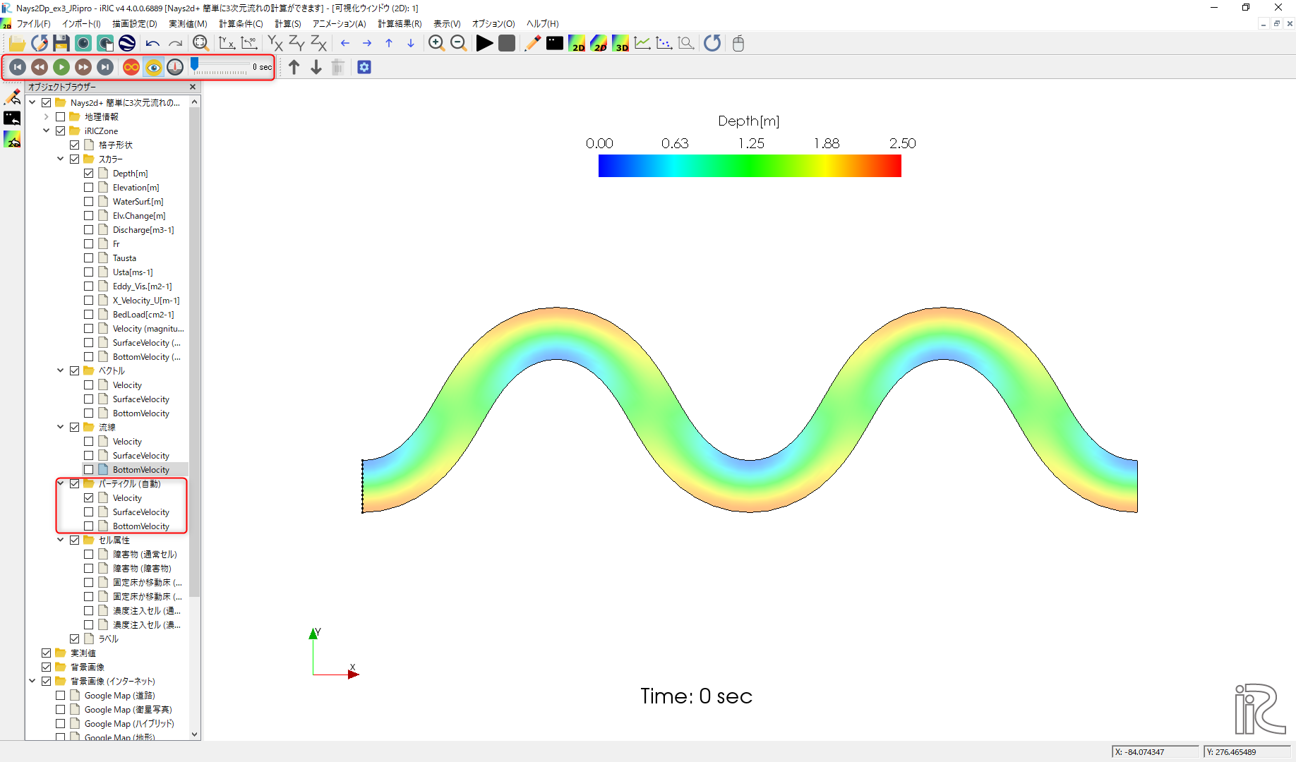Click the undo arrow icon
This screenshot has height=762, width=1296.
click(152, 44)
